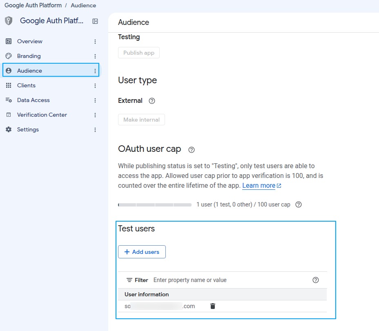Open the three-dot menu for Verification Center

coord(95,115)
